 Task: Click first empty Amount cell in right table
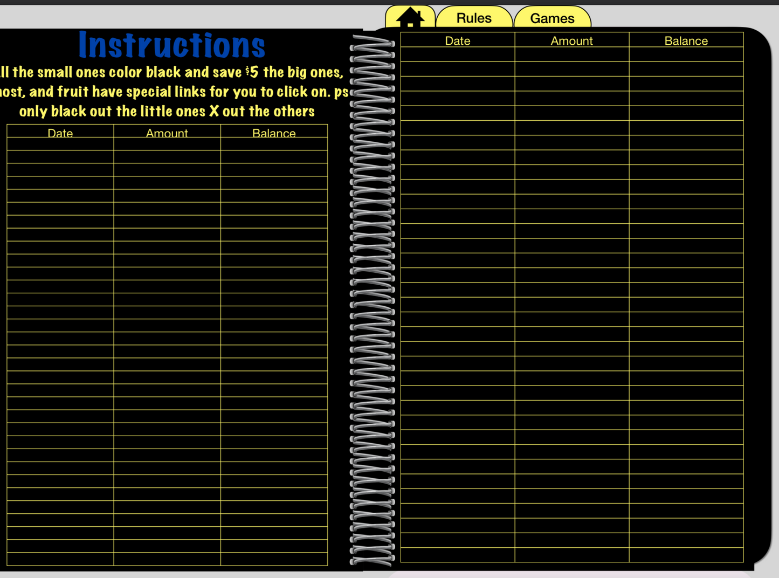[571, 54]
